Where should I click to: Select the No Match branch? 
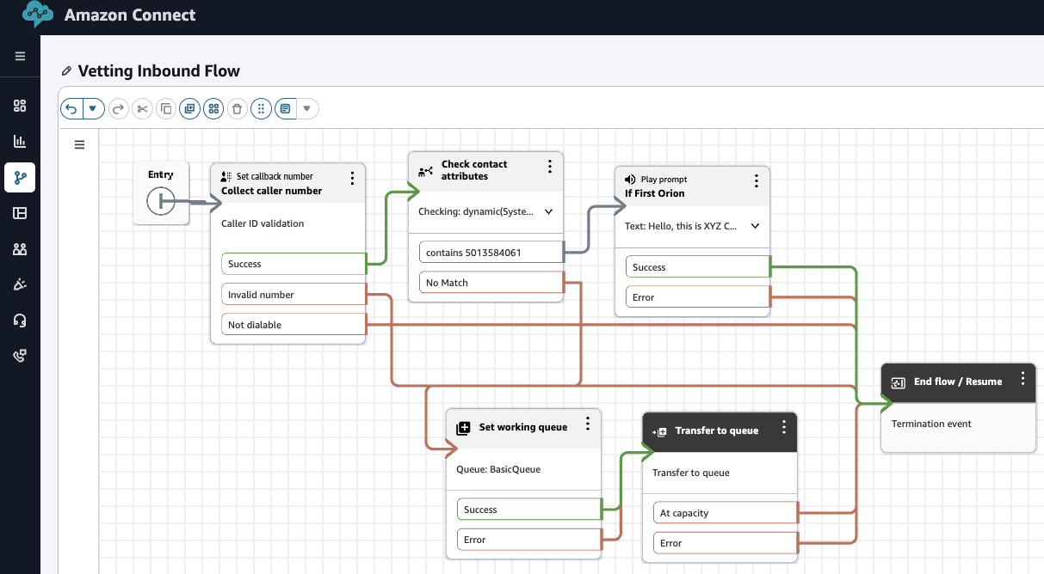point(491,283)
